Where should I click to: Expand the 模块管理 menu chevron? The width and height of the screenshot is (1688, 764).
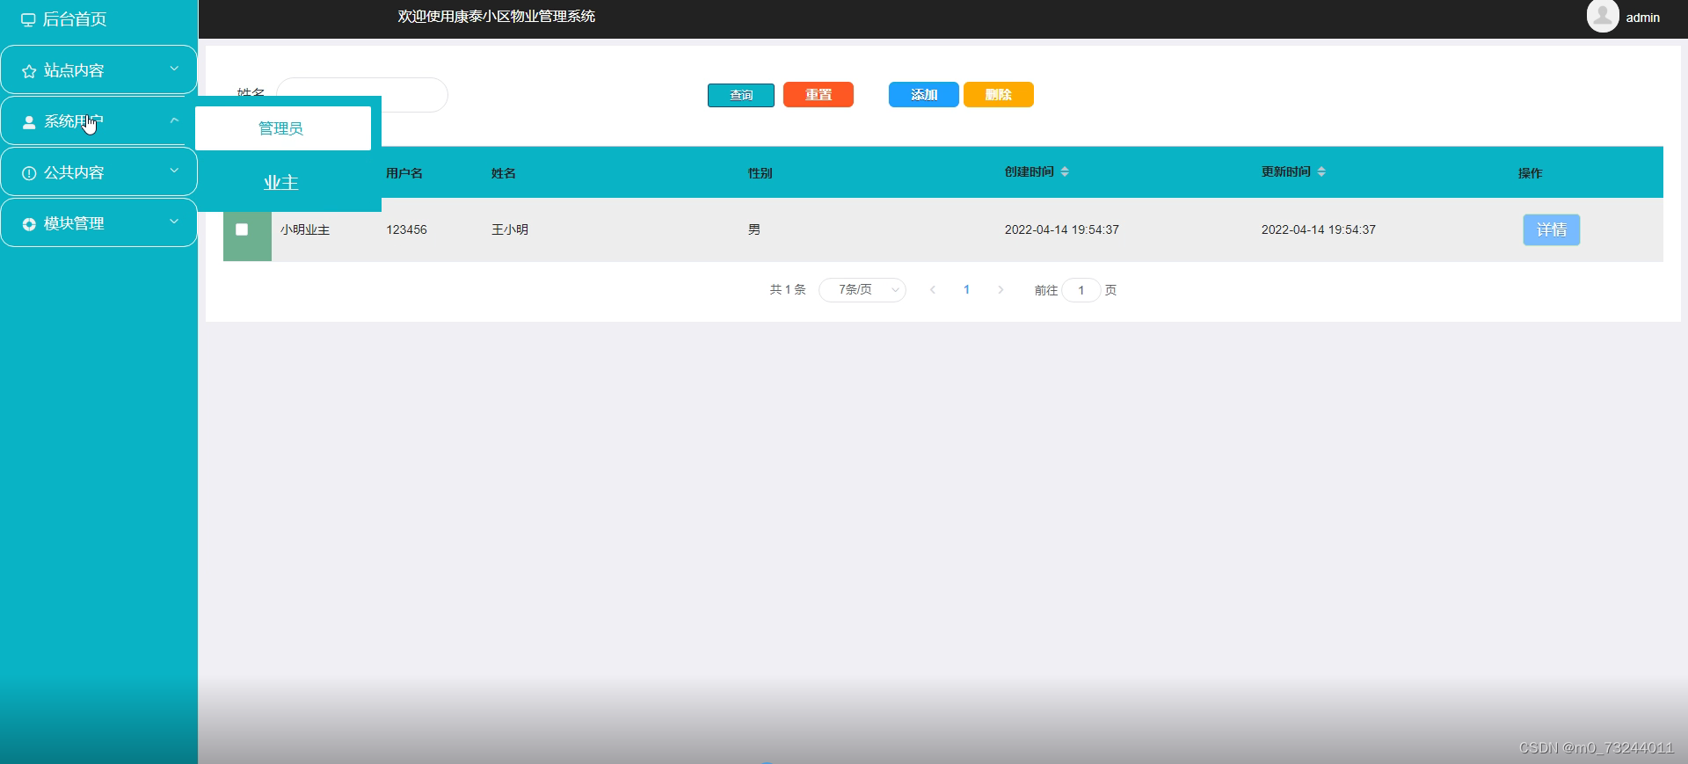point(174,222)
